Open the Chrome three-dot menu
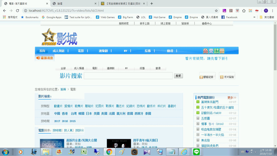 pos(272,11)
